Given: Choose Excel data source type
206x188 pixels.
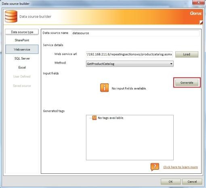Looking at the screenshot, I should point(22,67).
